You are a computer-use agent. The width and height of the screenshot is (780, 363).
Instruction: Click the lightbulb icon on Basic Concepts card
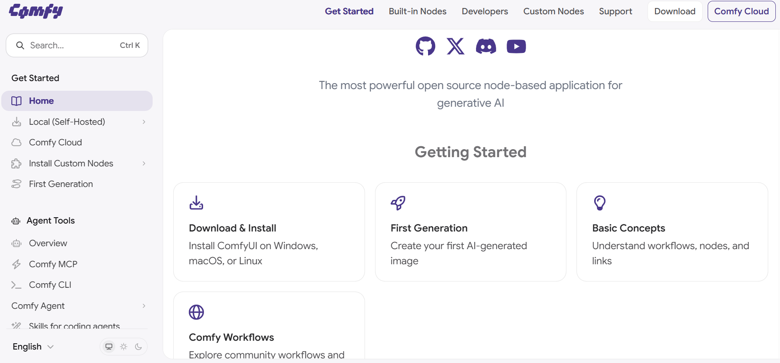coord(600,203)
